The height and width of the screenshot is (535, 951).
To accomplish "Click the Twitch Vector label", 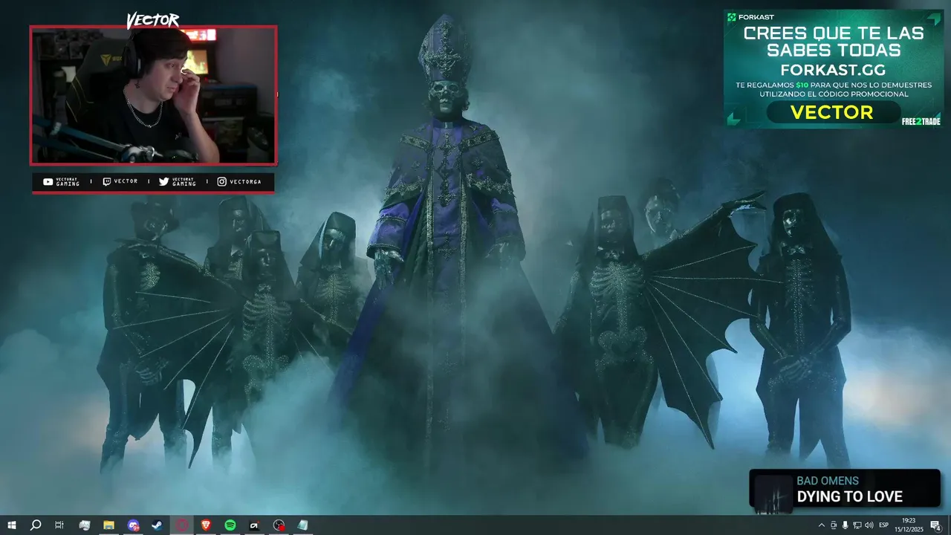I will pyautogui.click(x=120, y=182).
